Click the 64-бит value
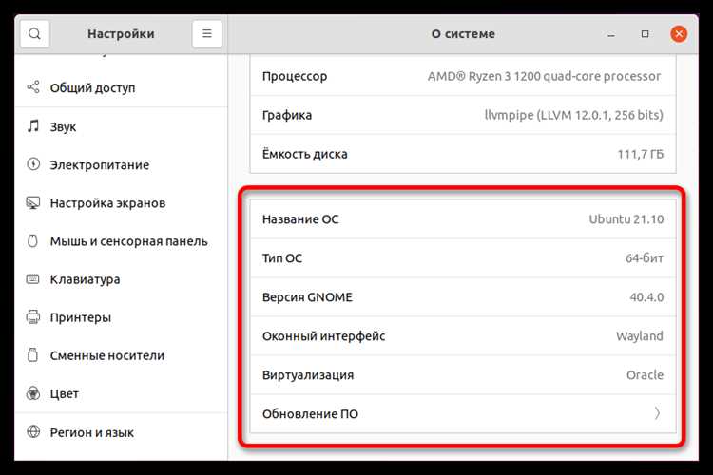Image resolution: width=713 pixels, height=475 pixels. pos(645,258)
